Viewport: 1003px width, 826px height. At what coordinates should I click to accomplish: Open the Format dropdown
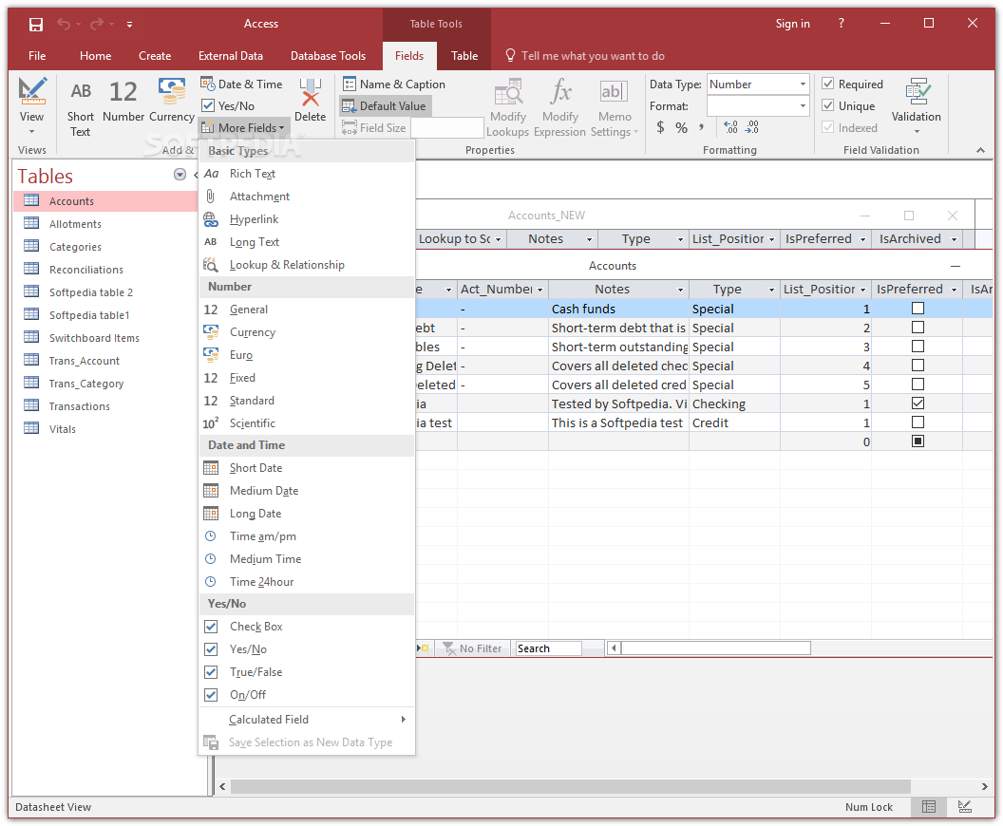[x=803, y=106]
